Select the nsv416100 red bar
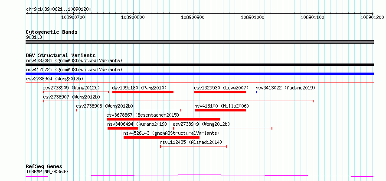 tap(220, 110)
